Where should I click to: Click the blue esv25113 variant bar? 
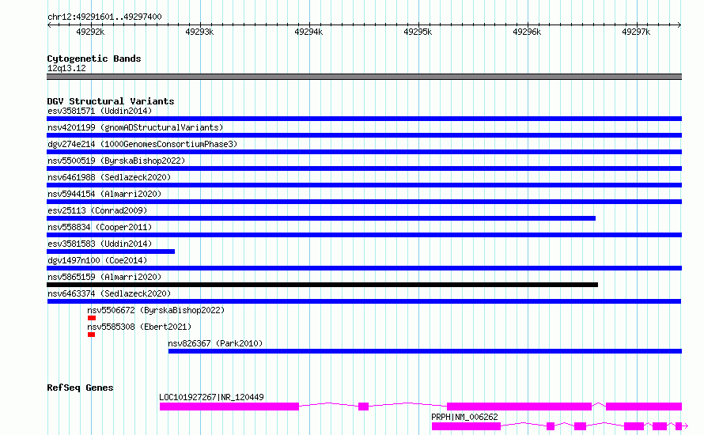coord(321,218)
